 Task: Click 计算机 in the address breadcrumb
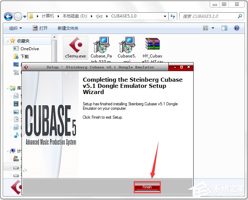click(48, 16)
